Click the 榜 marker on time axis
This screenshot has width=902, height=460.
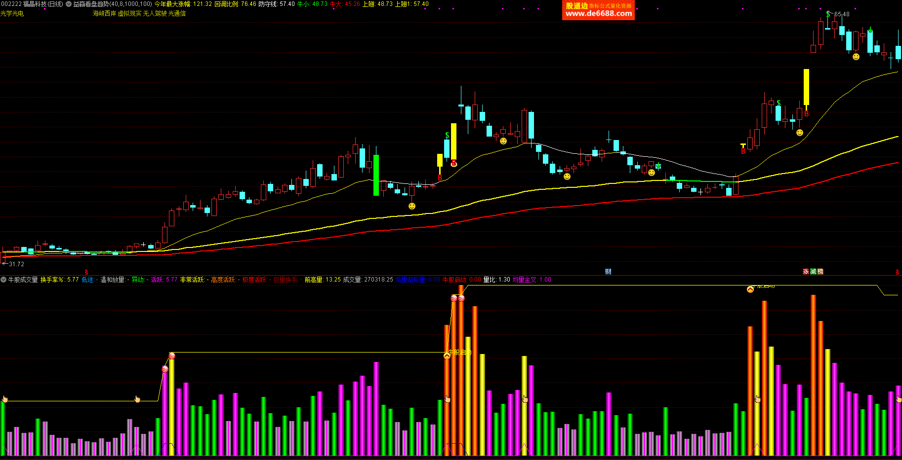pos(820,272)
